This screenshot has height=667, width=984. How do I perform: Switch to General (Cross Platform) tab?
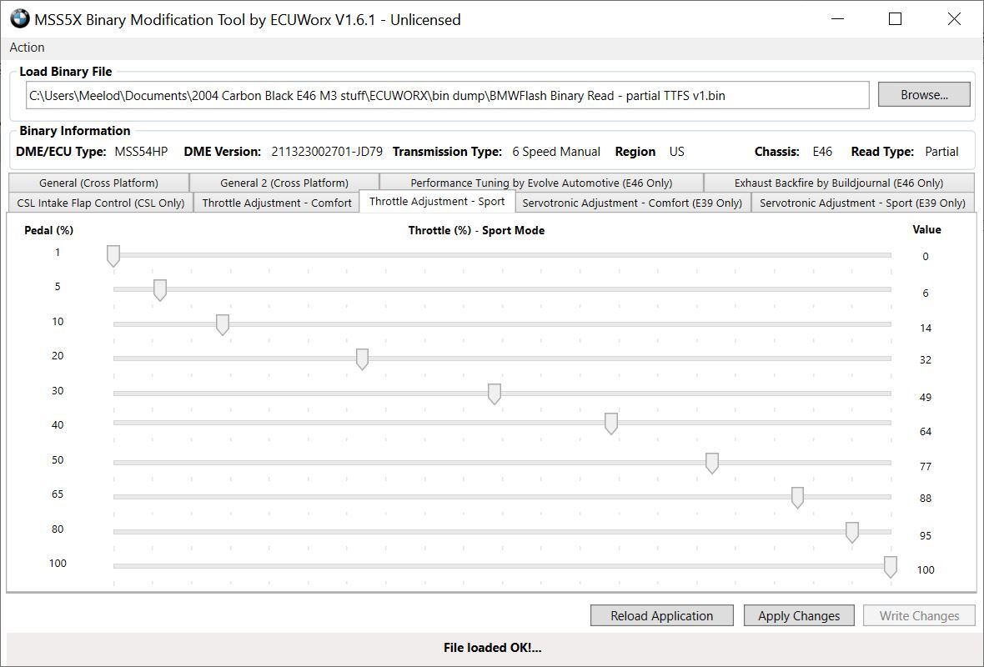[98, 183]
